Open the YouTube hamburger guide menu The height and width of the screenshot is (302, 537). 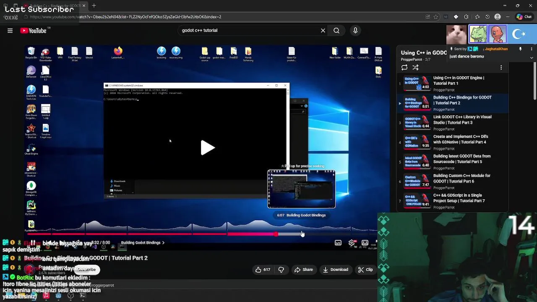pos(10,31)
